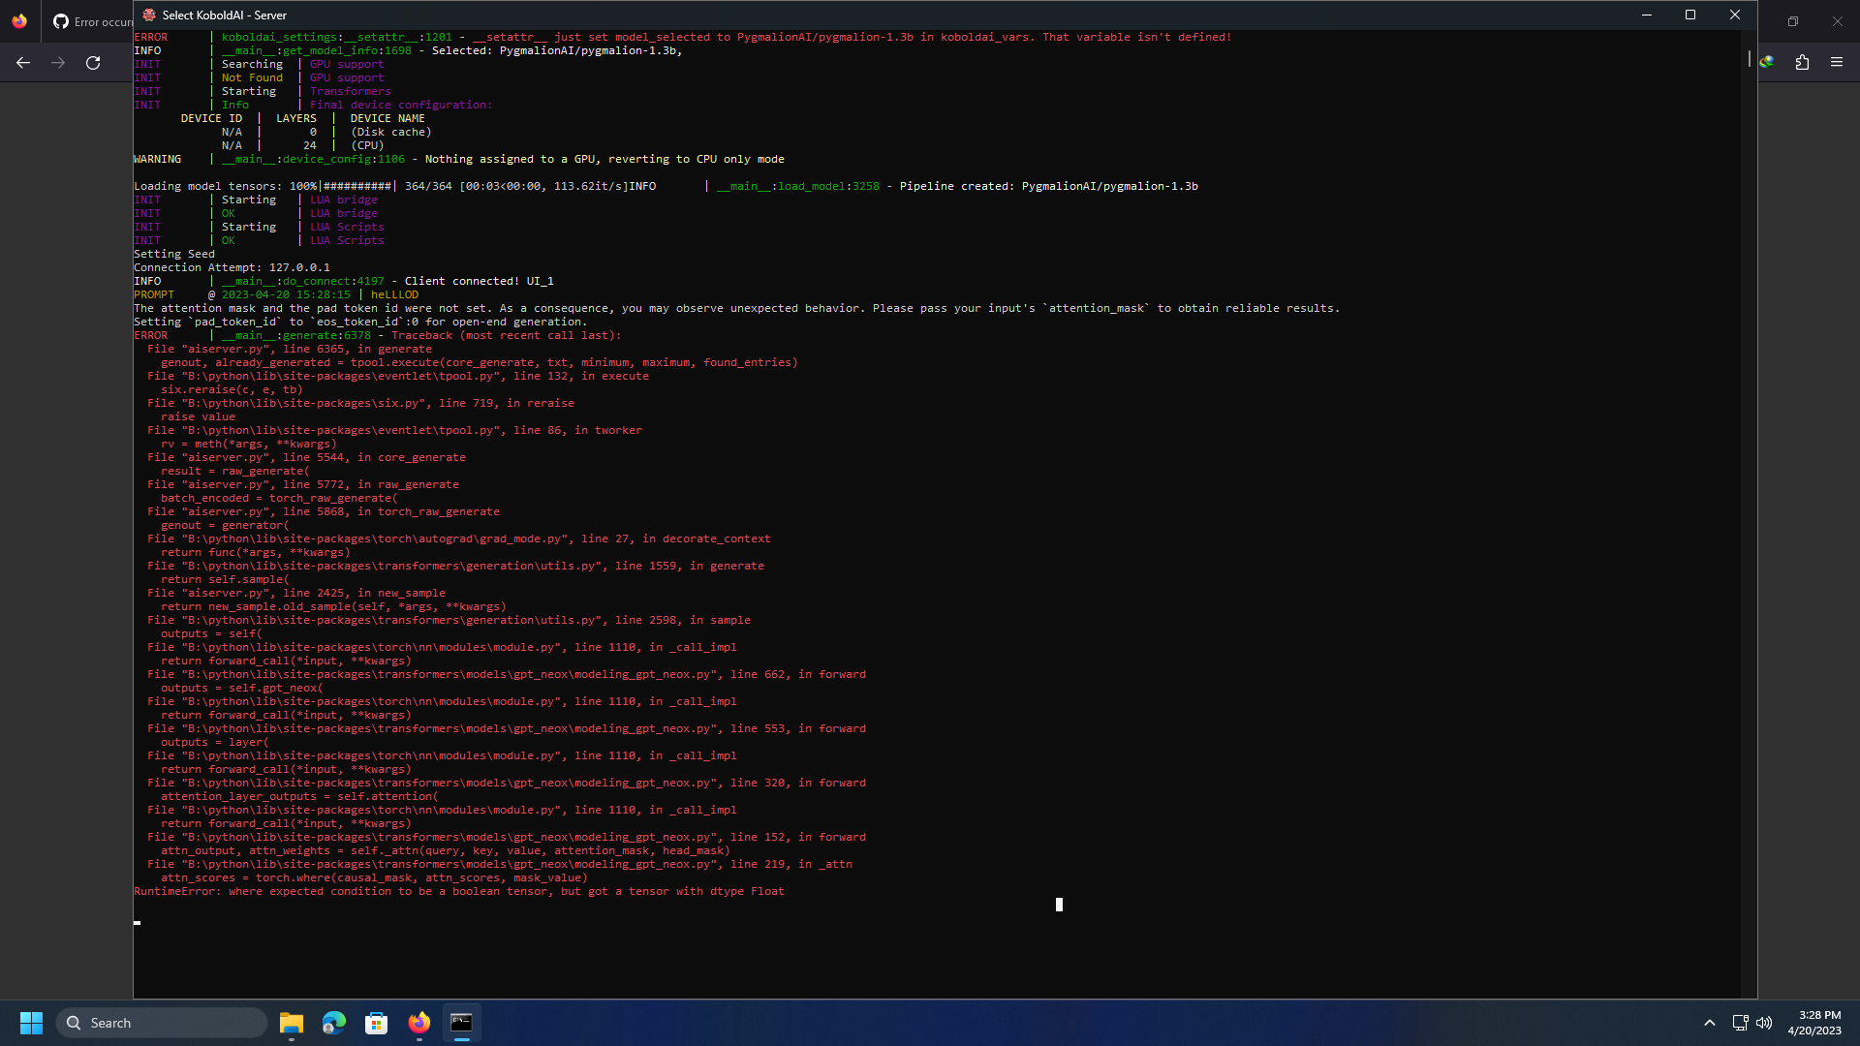Click the Internet Download Manager toolbar icon
1860x1046 pixels.
point(1767,61)
